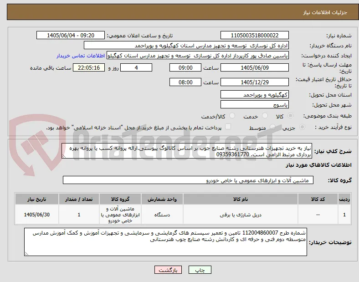
Task: Click the response deadline date 1405/06/09
Action: 254,68
